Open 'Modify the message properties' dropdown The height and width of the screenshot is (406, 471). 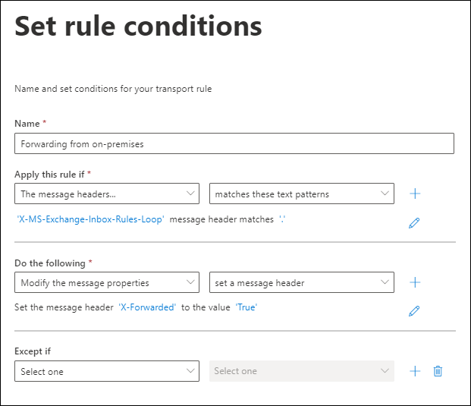click(107, 283)
